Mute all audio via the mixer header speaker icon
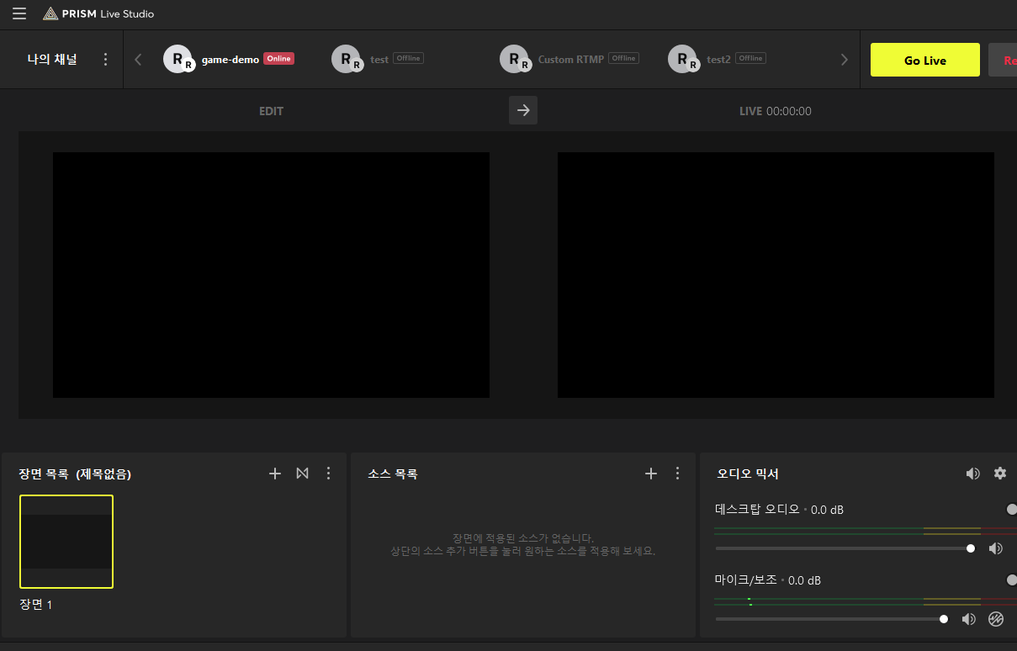This screenshot has width=1017, height=651. click(x=972, y=473)
